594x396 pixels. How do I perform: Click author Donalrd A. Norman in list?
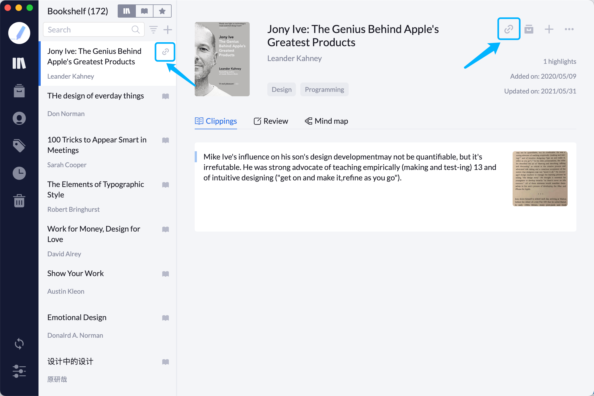click(x=75, y=335)
